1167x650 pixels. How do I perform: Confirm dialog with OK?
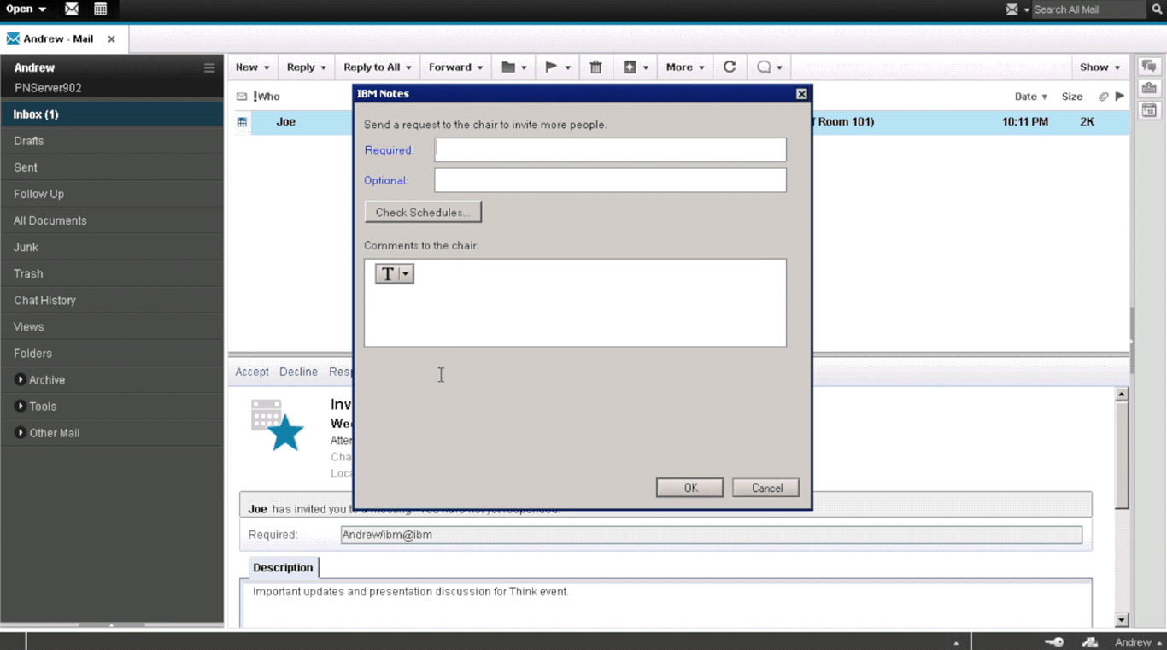coord(690,488)
